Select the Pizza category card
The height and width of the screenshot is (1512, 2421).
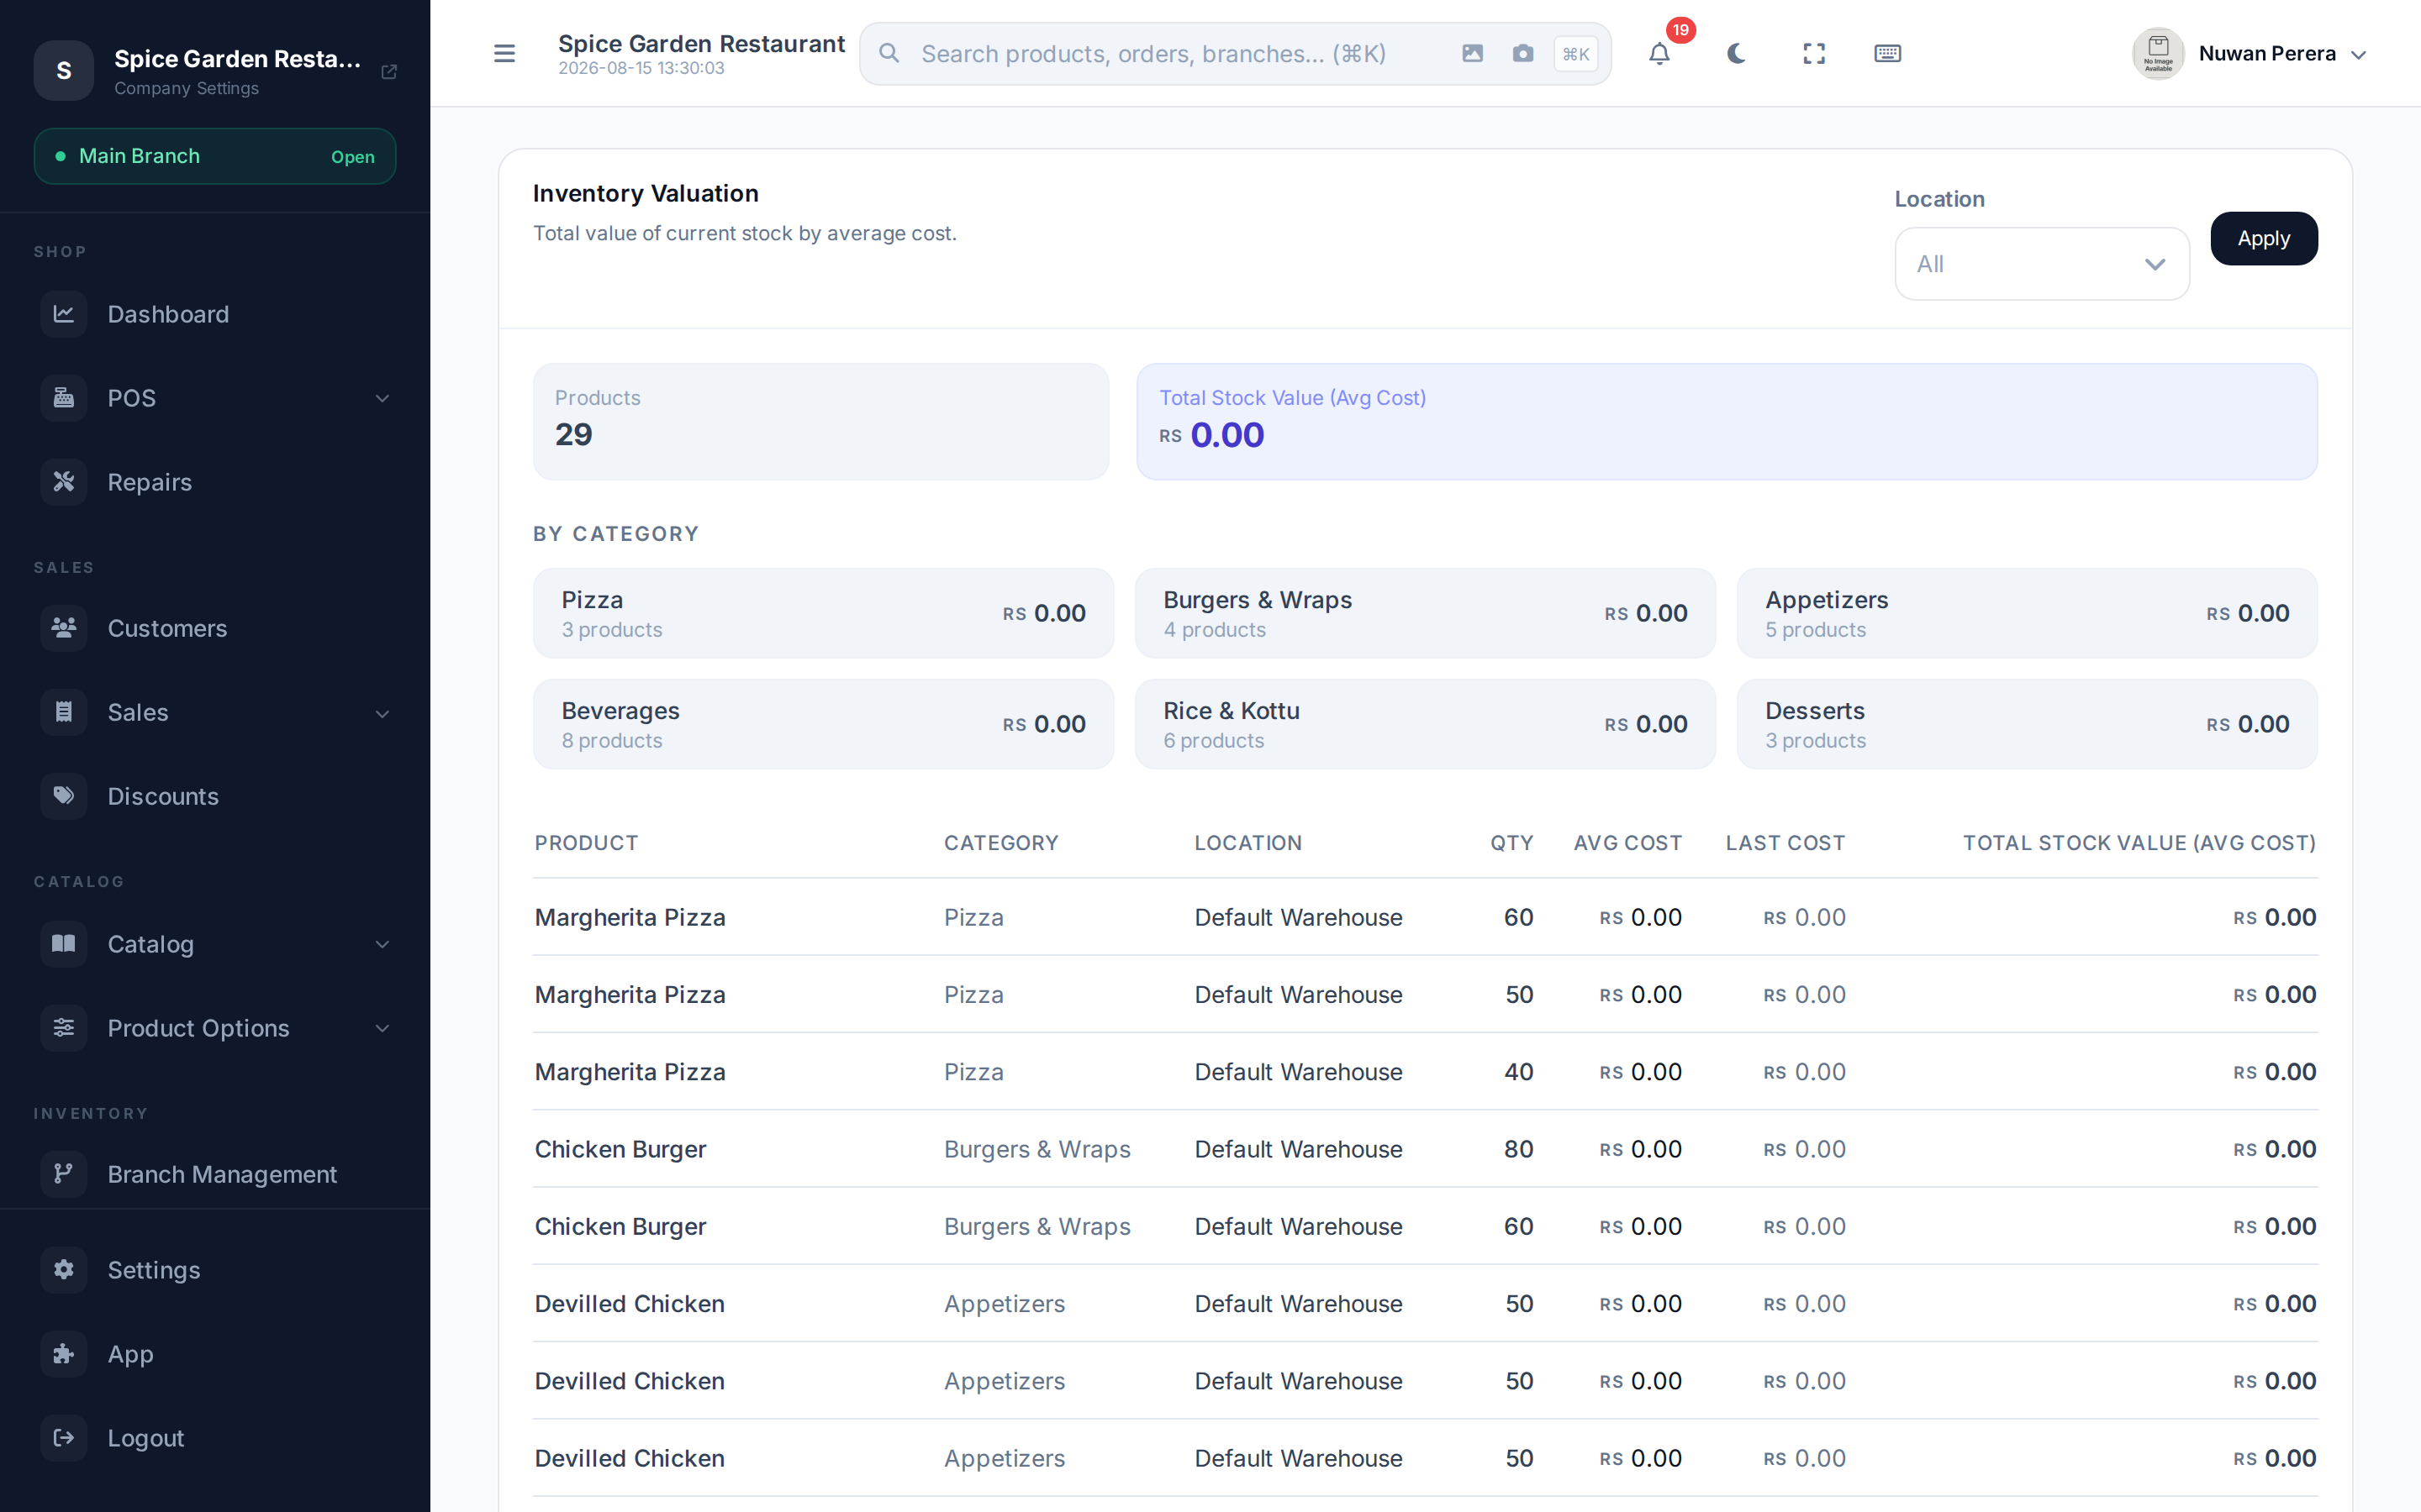[x=823, y=613]
